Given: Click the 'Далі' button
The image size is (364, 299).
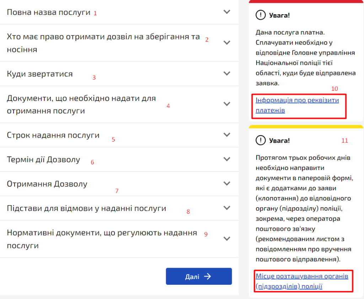Looking at the screenshot, I should (199, 276).
